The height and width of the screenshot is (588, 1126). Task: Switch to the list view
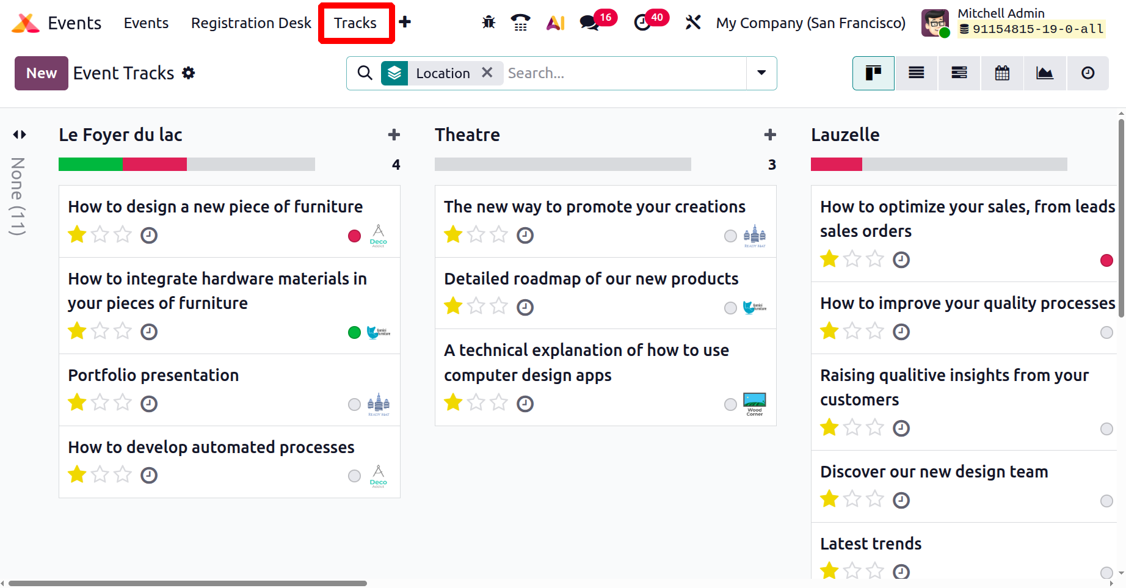(916, 73)
